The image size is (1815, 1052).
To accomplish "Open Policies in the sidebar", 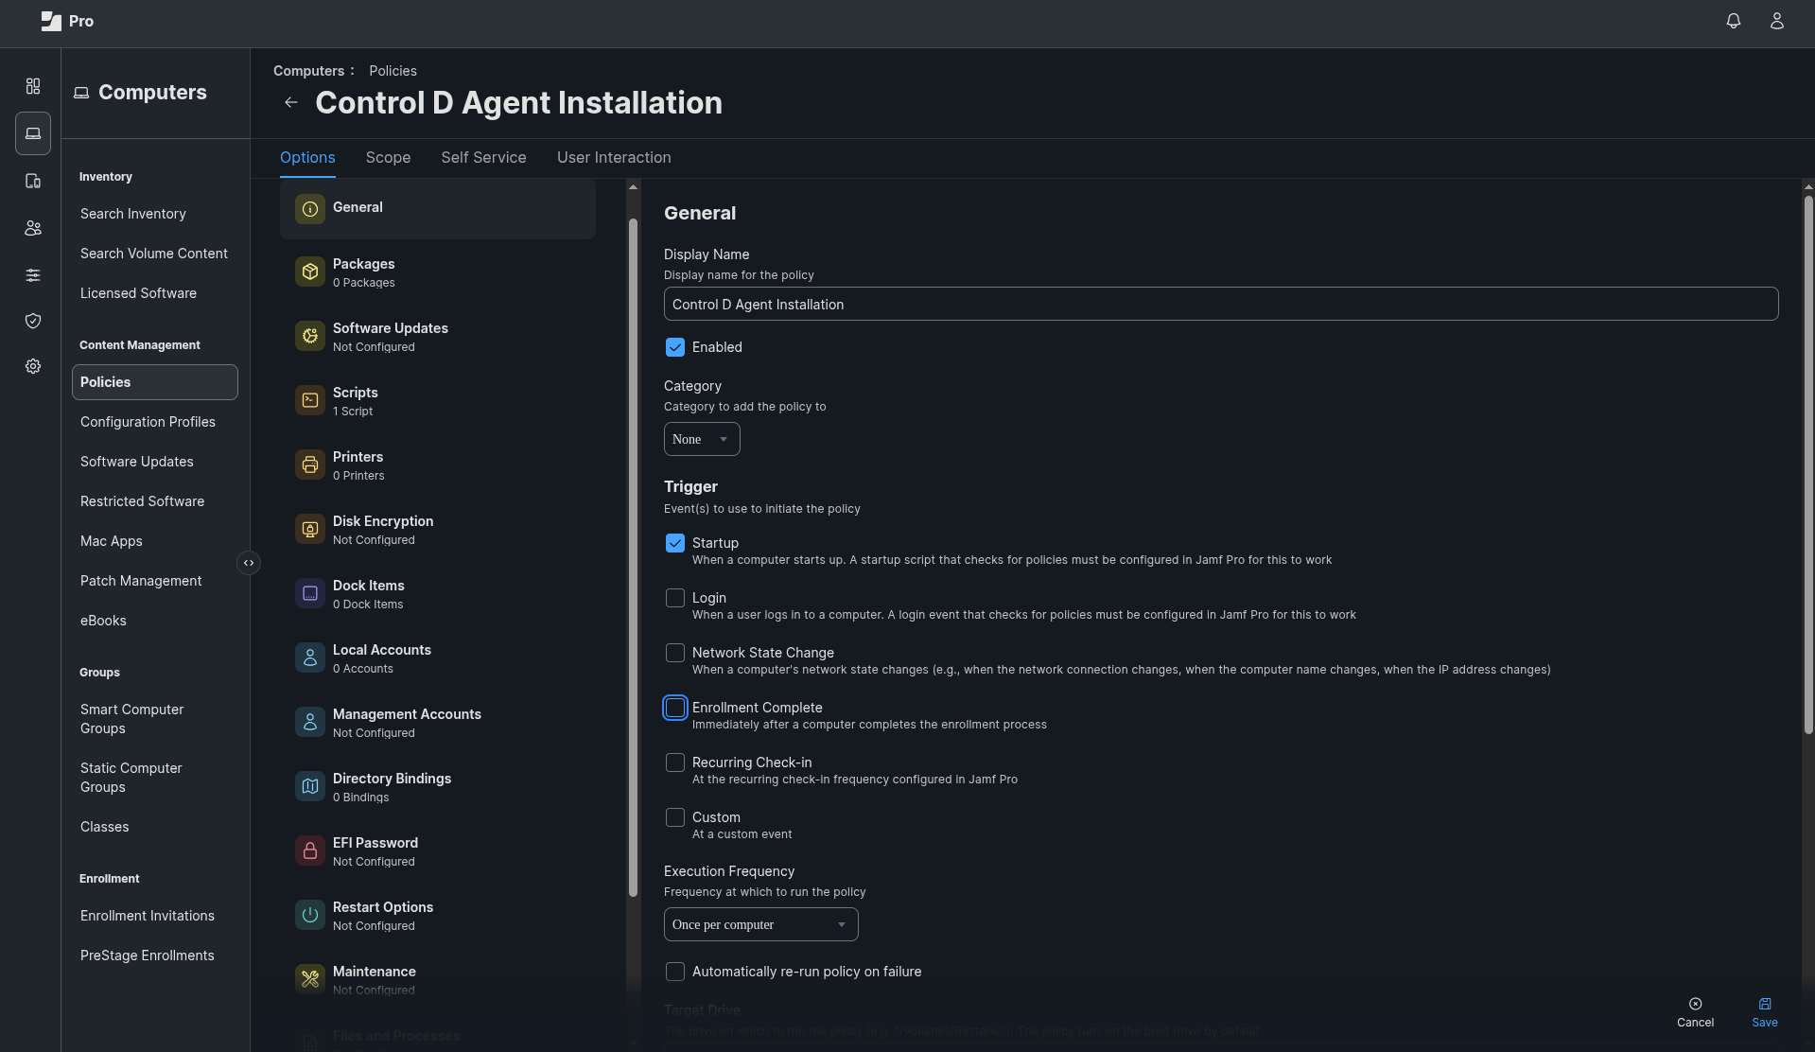I will tap(155, 382).
